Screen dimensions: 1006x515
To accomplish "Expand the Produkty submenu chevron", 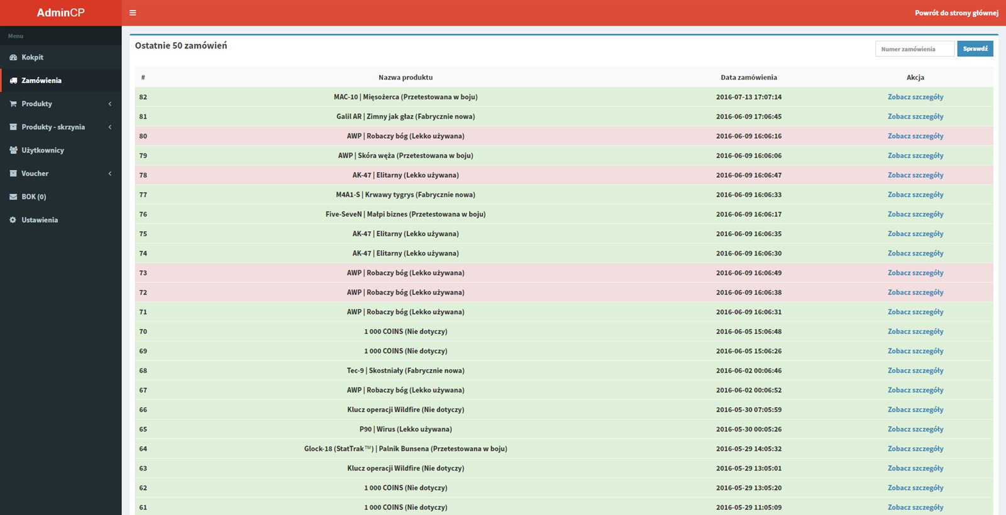I will click(110, 104).
